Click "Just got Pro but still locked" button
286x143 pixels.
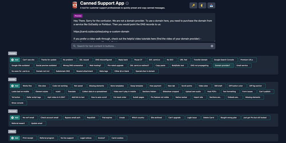[x=256, y=118]
